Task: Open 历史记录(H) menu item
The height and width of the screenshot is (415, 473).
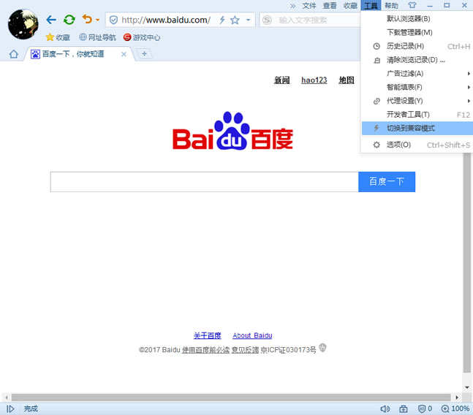Action: coord(417,46)
